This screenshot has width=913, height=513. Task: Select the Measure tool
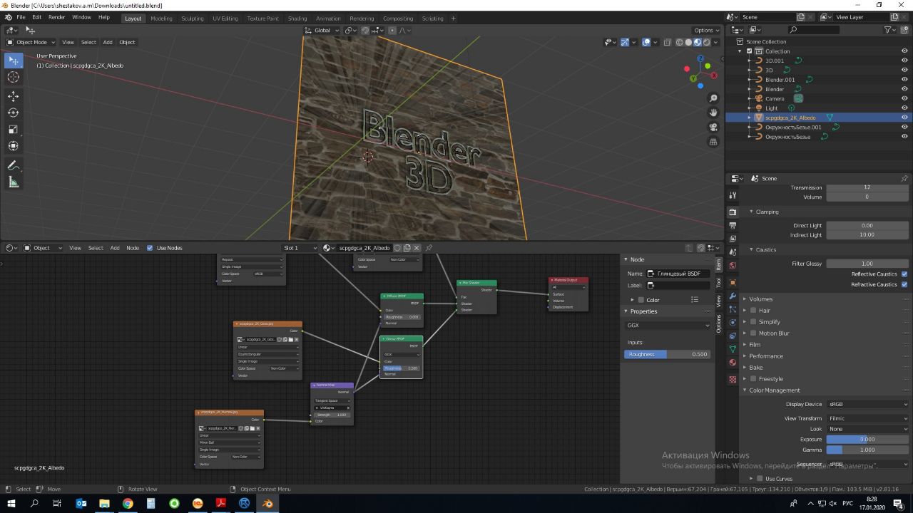[x=13, y=182]
